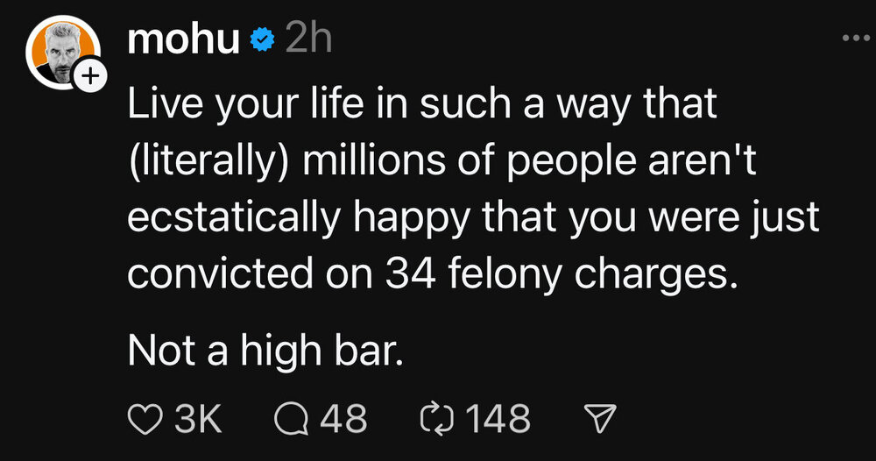Screen dimensions: 876x461
Task: Follow mohu with the plus badge on avatar
Action: 89,77
